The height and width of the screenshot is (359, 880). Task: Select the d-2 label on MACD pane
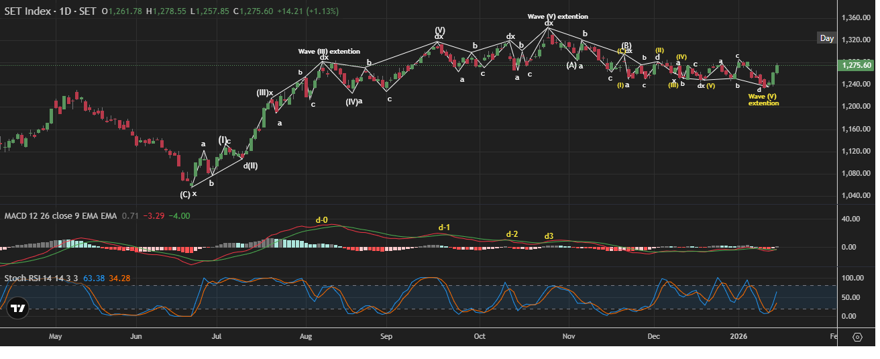pyautogui.click(x=512, y=234)
